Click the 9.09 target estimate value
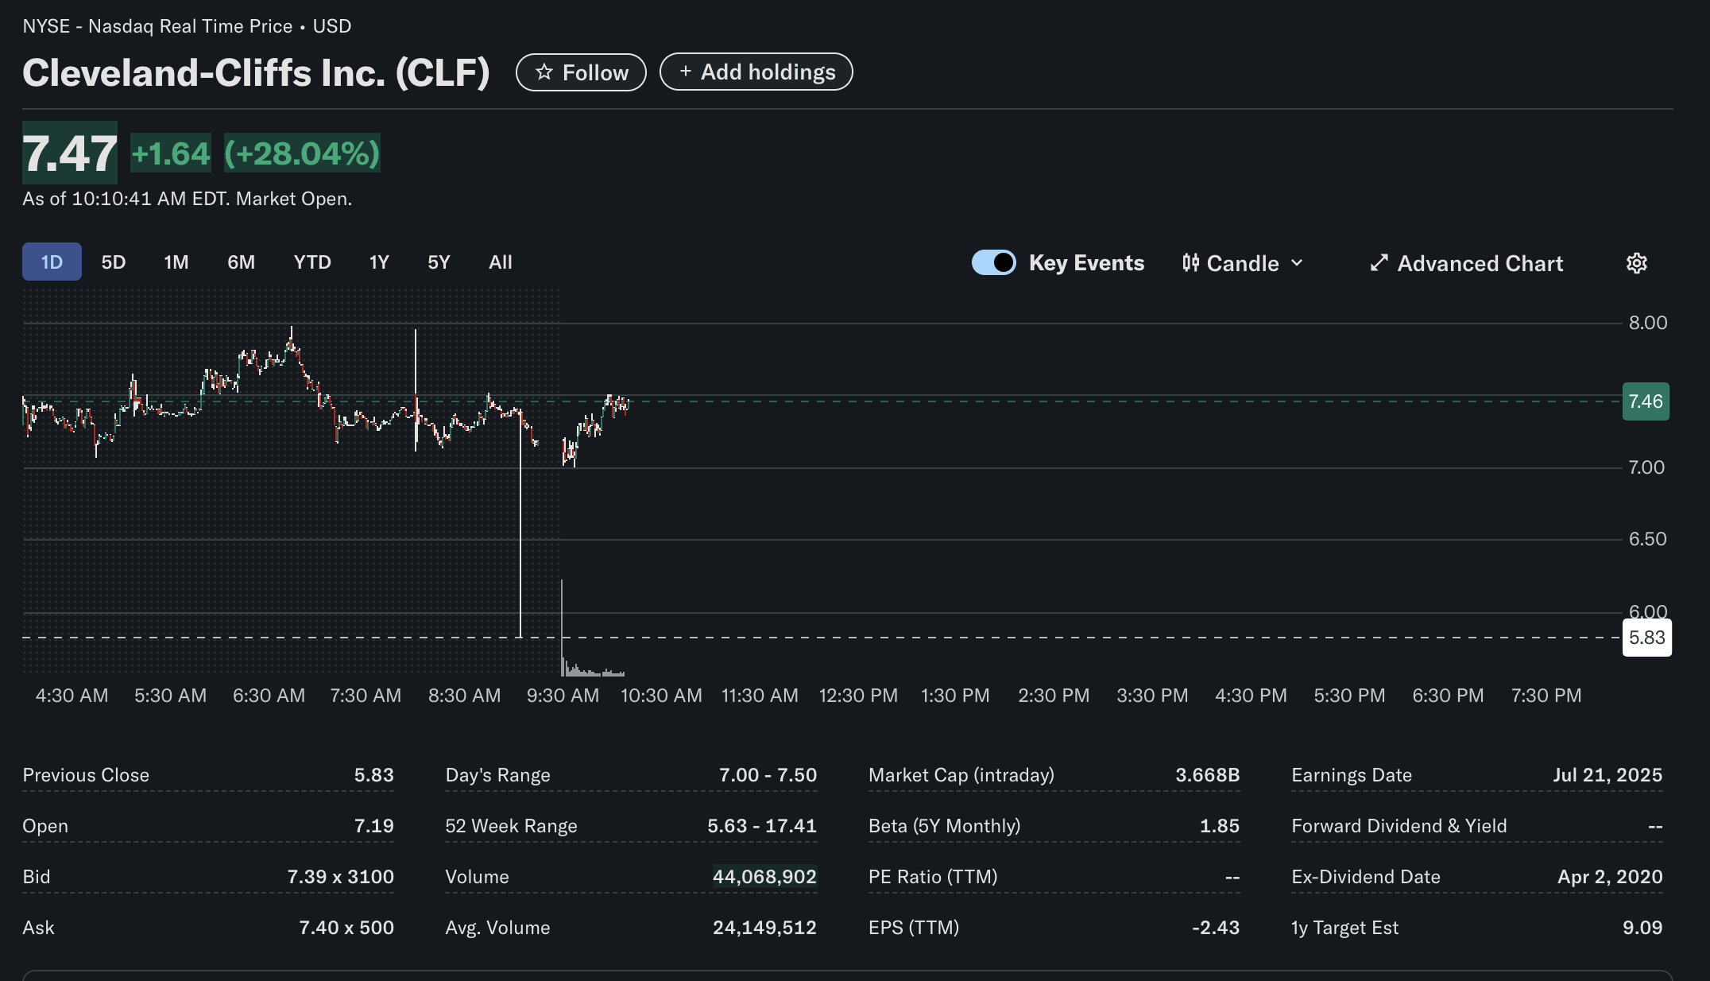Image resolution: width=1710 pixels, height=981 pixels. tap(1642, 928)
